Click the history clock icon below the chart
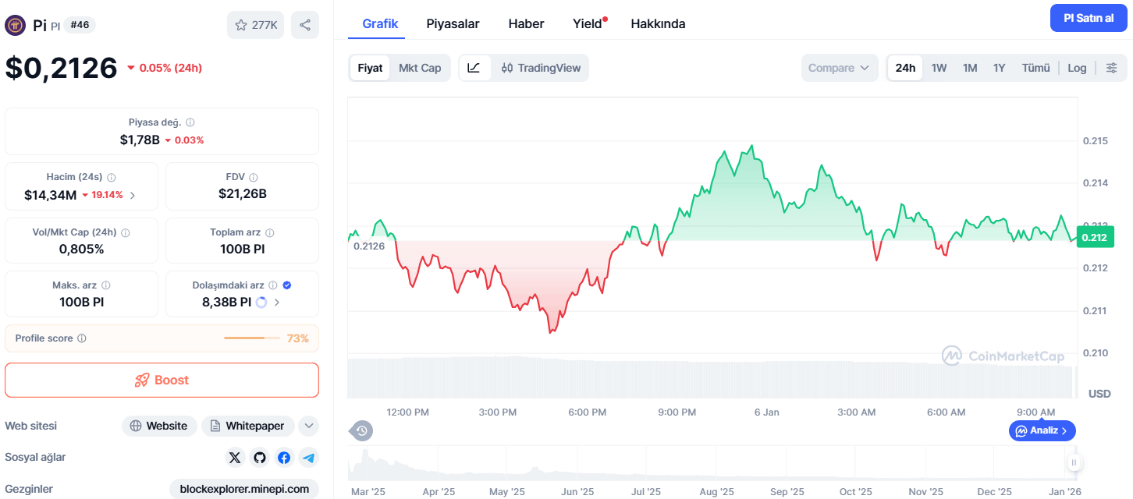 tap(361, 430)
